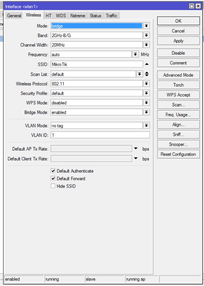The width and height of the screenshot is (204, 286).
Task: Click the 'running ap' status text
Action: click(x=135, y=279)
